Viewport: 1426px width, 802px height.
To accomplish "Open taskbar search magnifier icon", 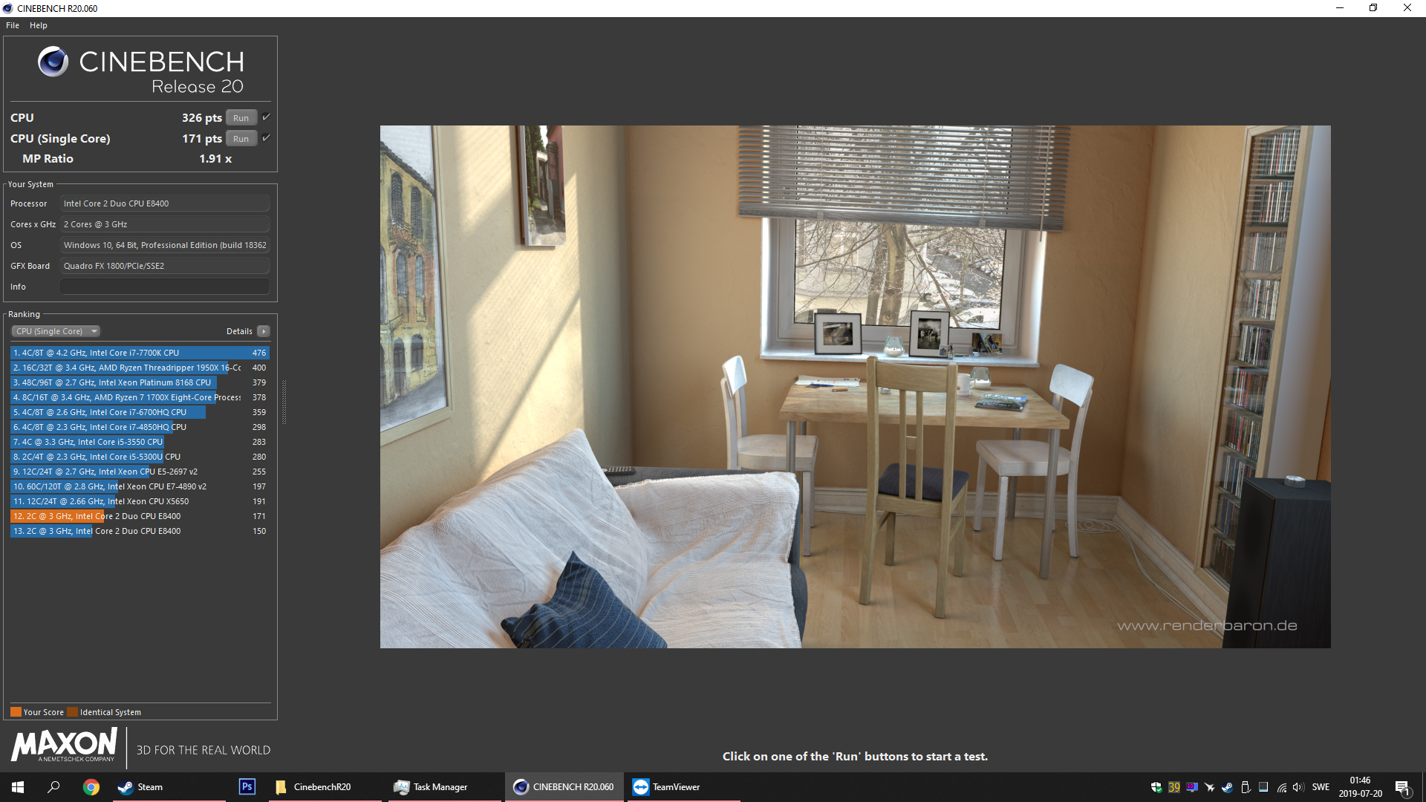I will coord(53,787).
